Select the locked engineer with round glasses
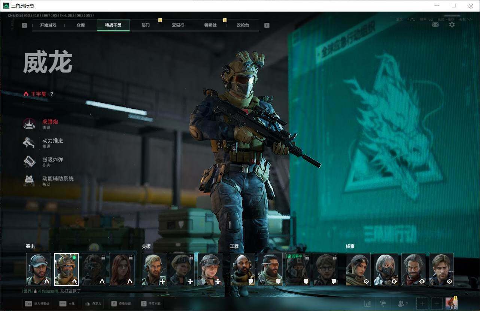Screen dimensions: 480x311 pos(325,270)
